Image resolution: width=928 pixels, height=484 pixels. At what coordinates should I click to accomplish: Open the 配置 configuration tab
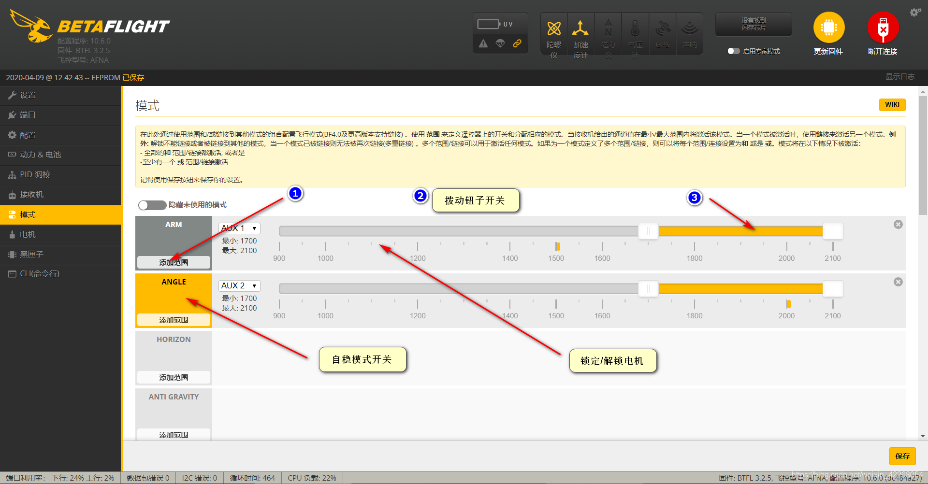[x=60, y=135]
